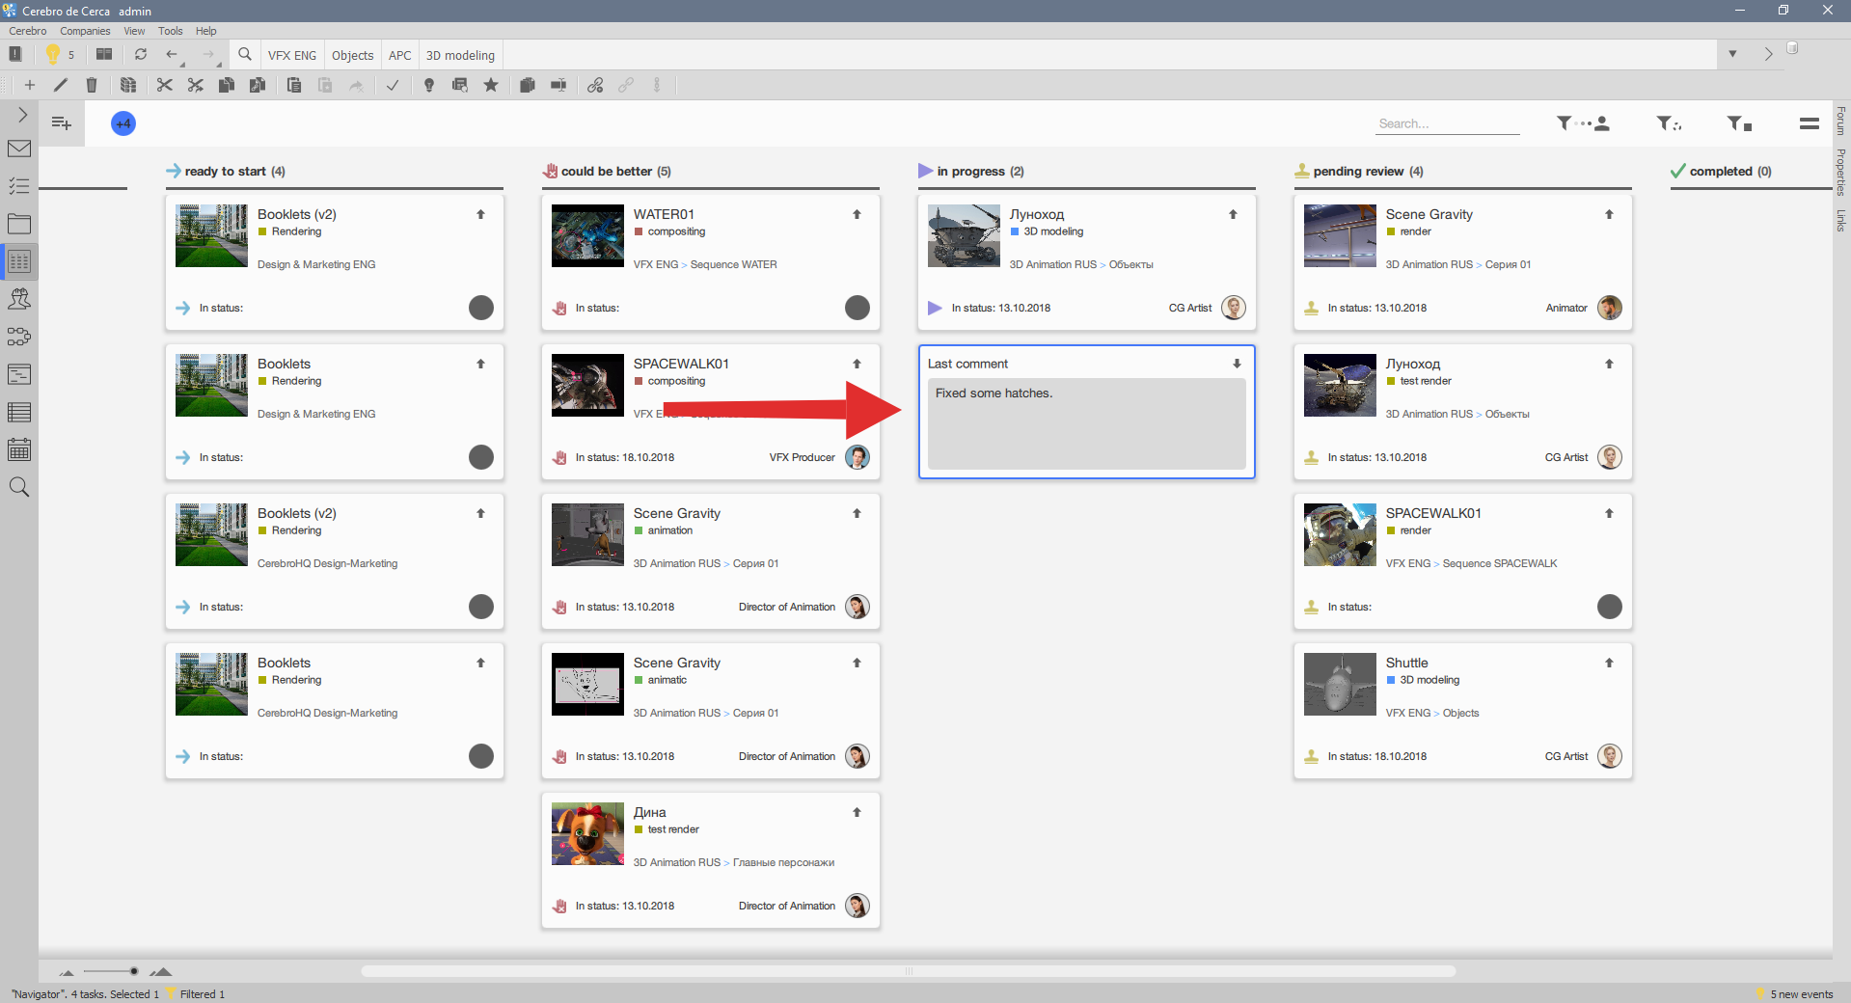Viewport: 1851px width, 1003px height.
Task: Click the paste clipboard icon
Action: point(294,85)
